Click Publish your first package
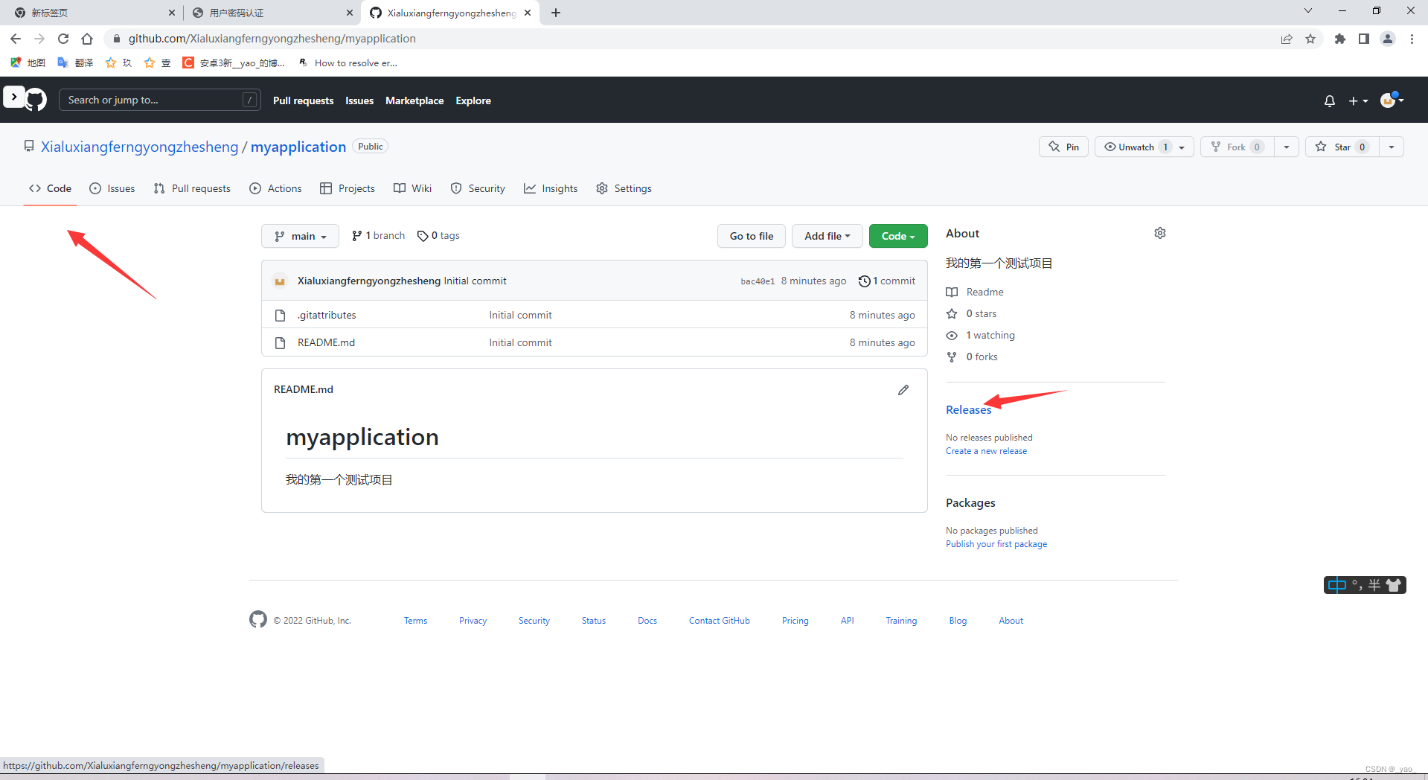This screenshot has width=1428, height=780. (996, 544)
